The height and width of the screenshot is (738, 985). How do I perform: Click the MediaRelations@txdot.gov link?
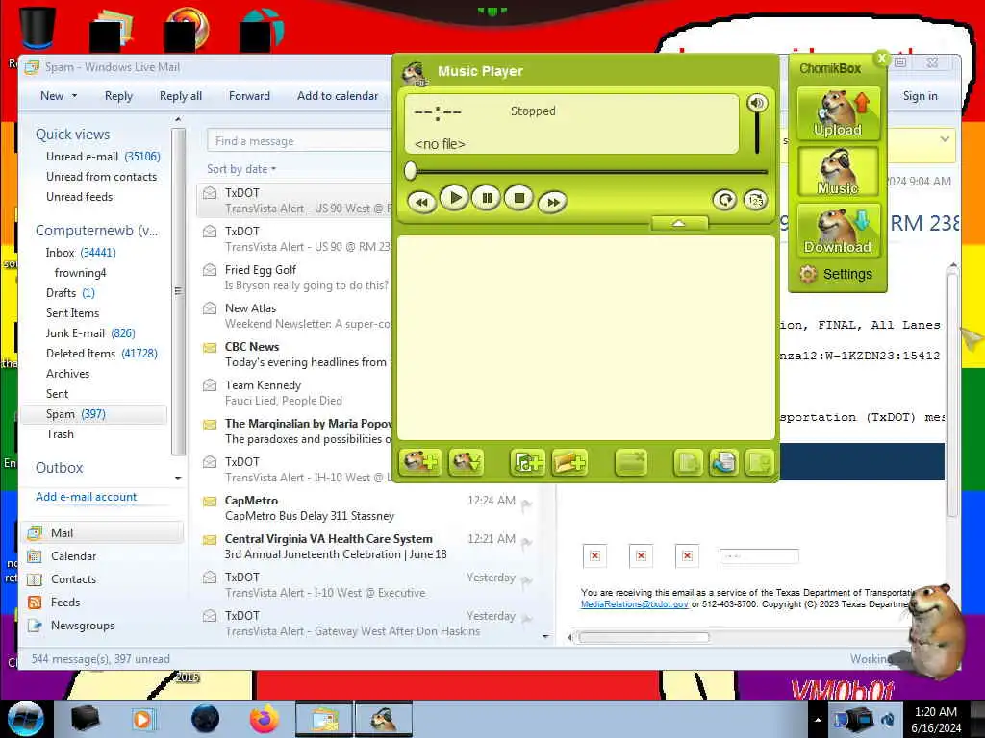[634, 603]
